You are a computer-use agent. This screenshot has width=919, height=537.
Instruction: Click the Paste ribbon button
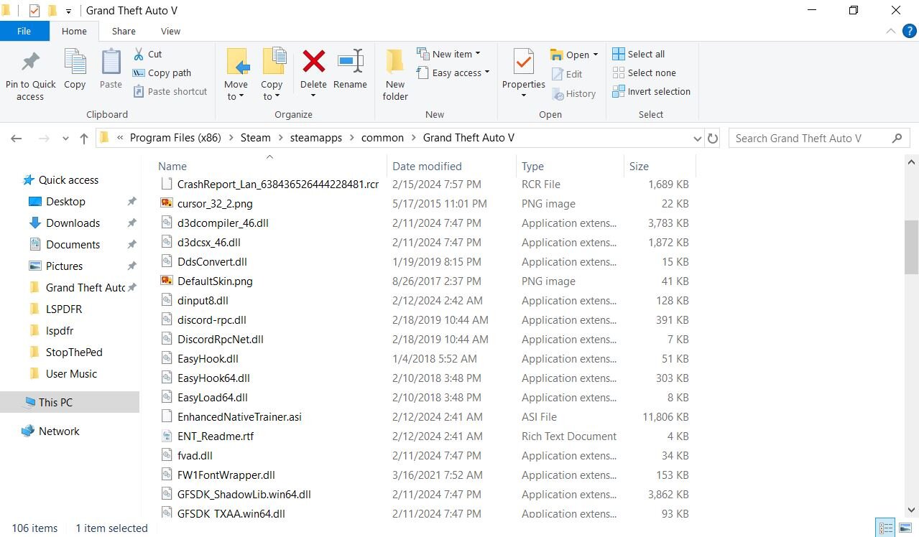coord(111,70)
